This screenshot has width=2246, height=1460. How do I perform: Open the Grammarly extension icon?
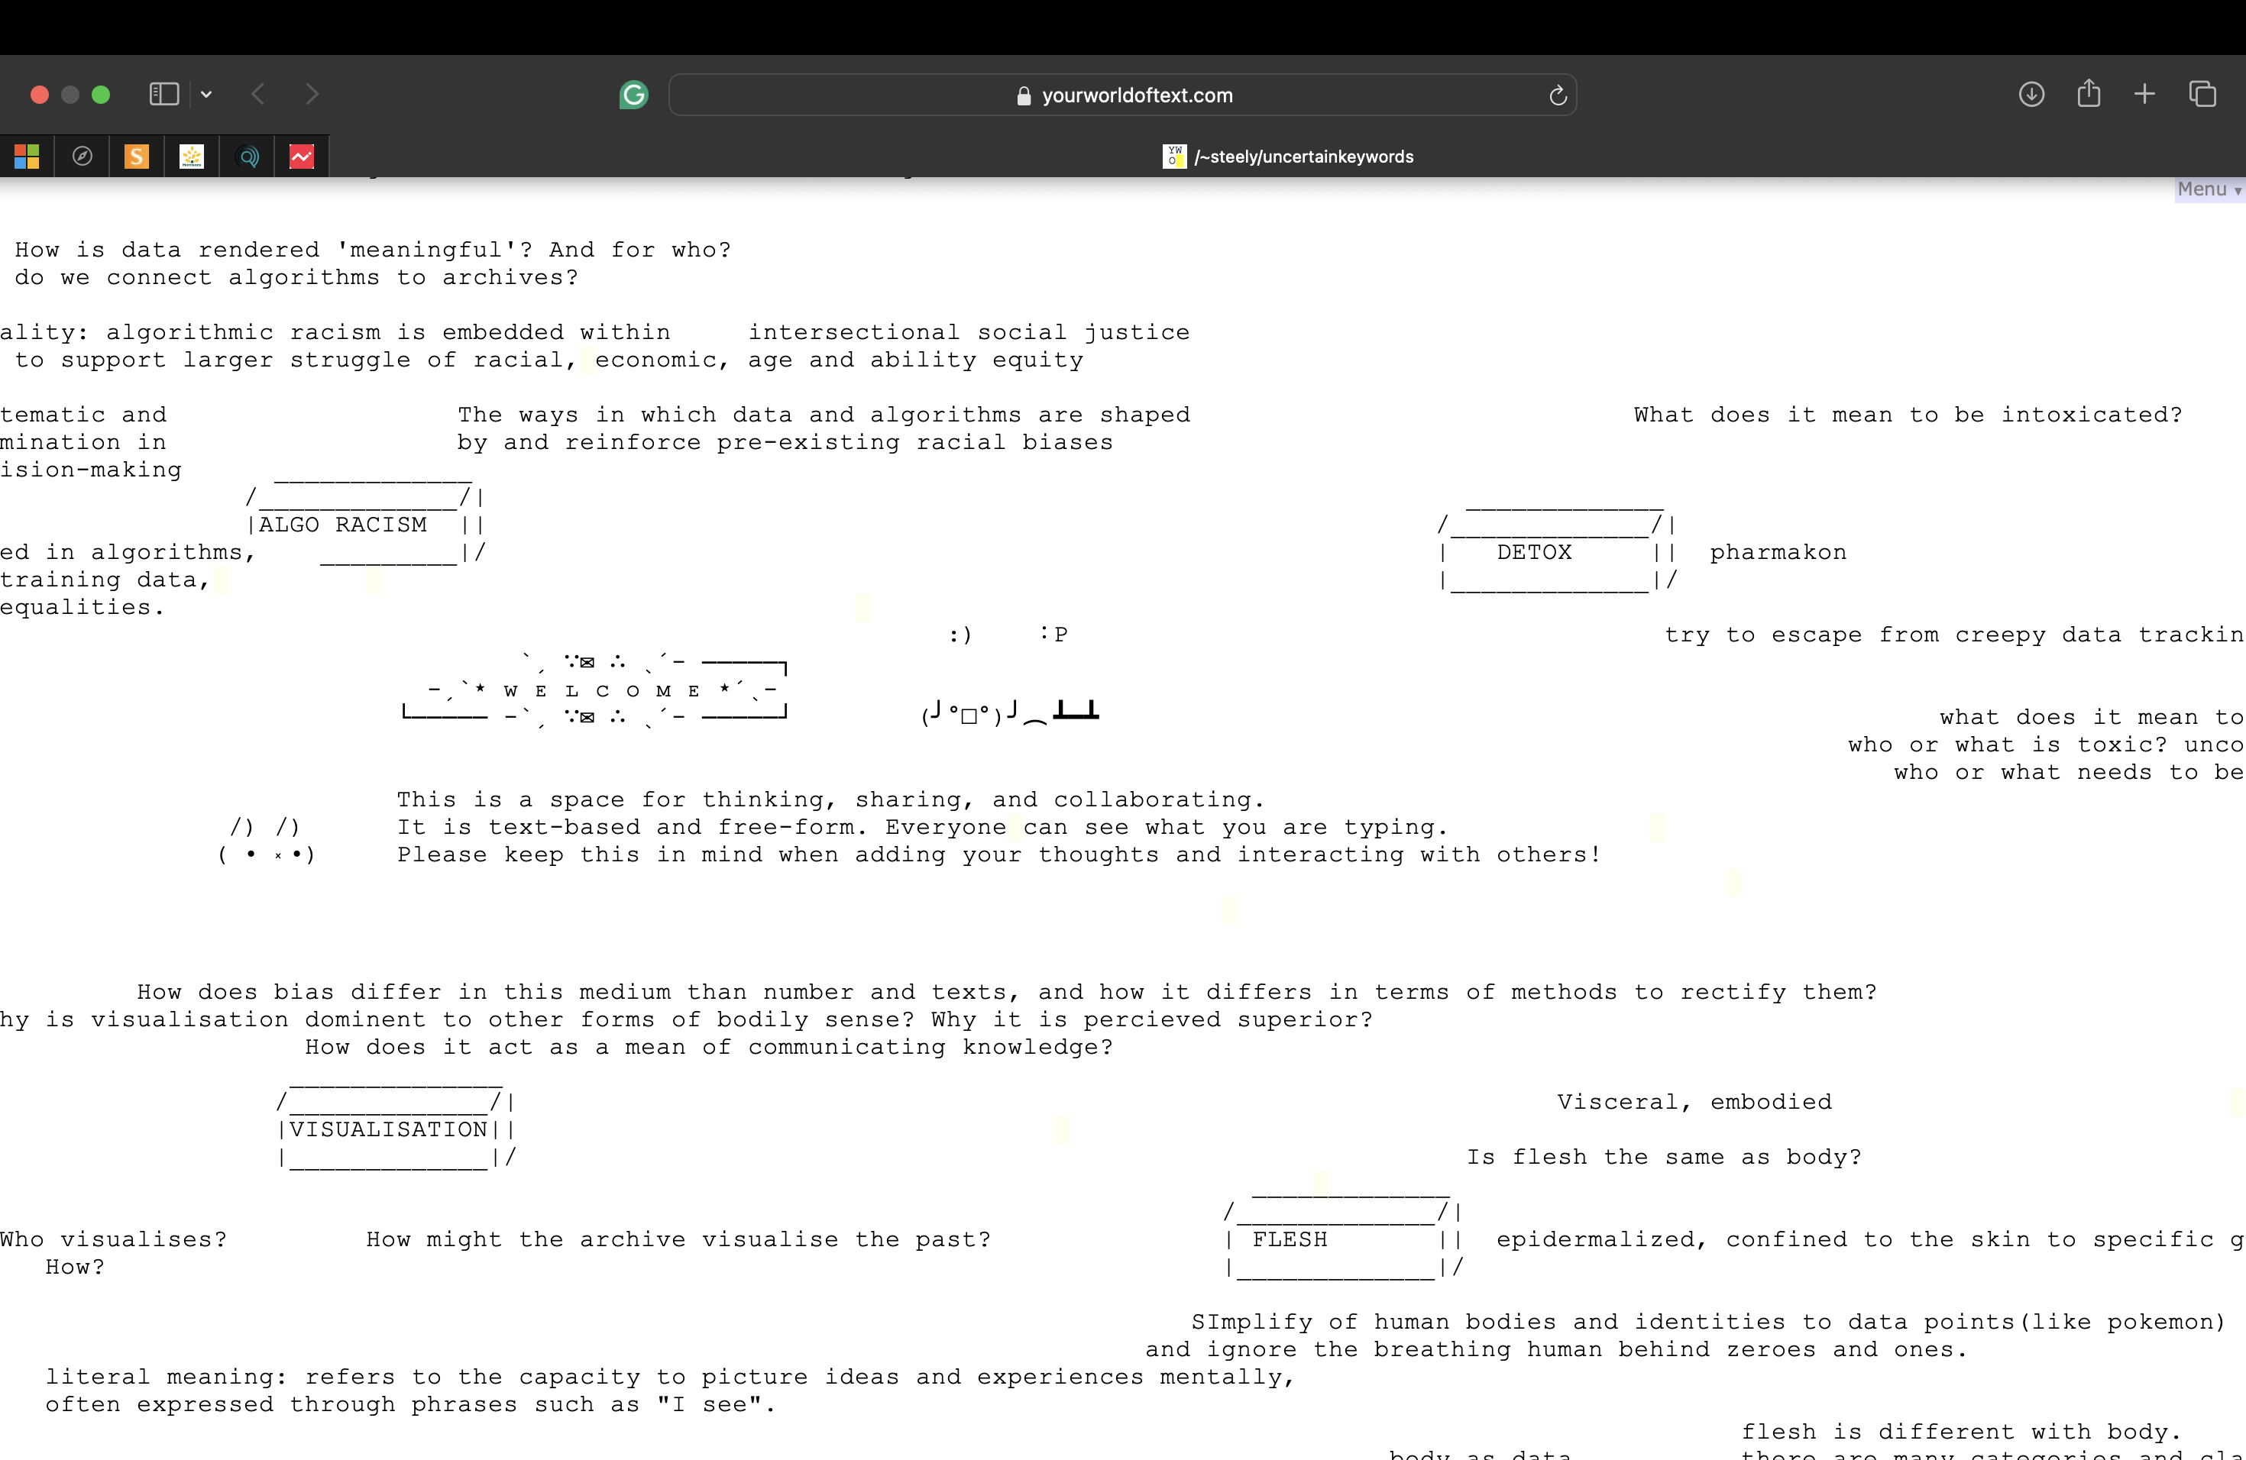tap(633, 95)
